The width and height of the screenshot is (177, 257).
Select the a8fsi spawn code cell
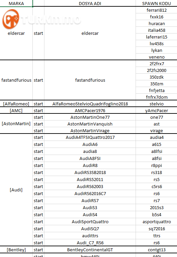pyautogui.click(x=156, y=159)
